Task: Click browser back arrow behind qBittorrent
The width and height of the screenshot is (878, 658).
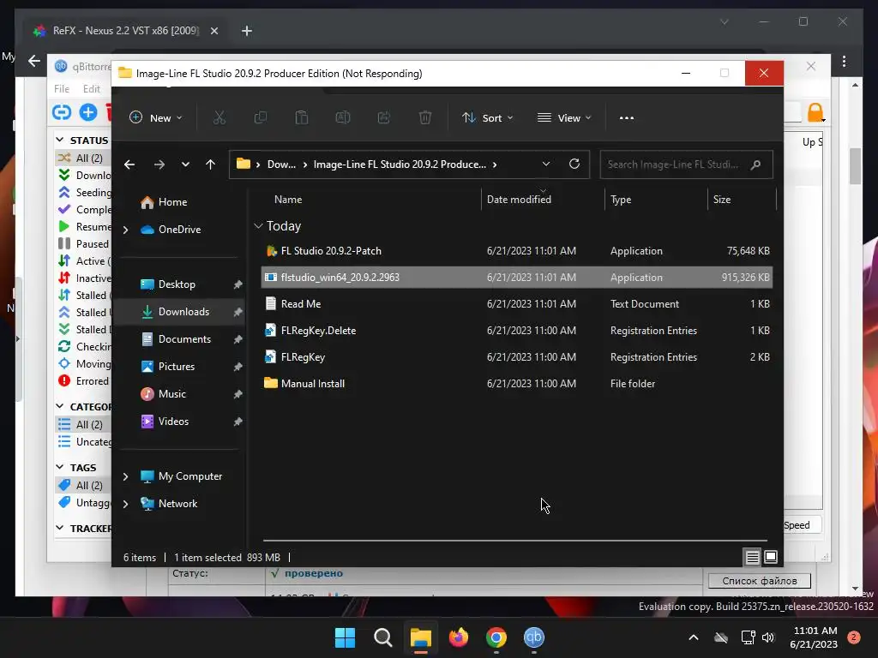Action: [x=34, y=61]
